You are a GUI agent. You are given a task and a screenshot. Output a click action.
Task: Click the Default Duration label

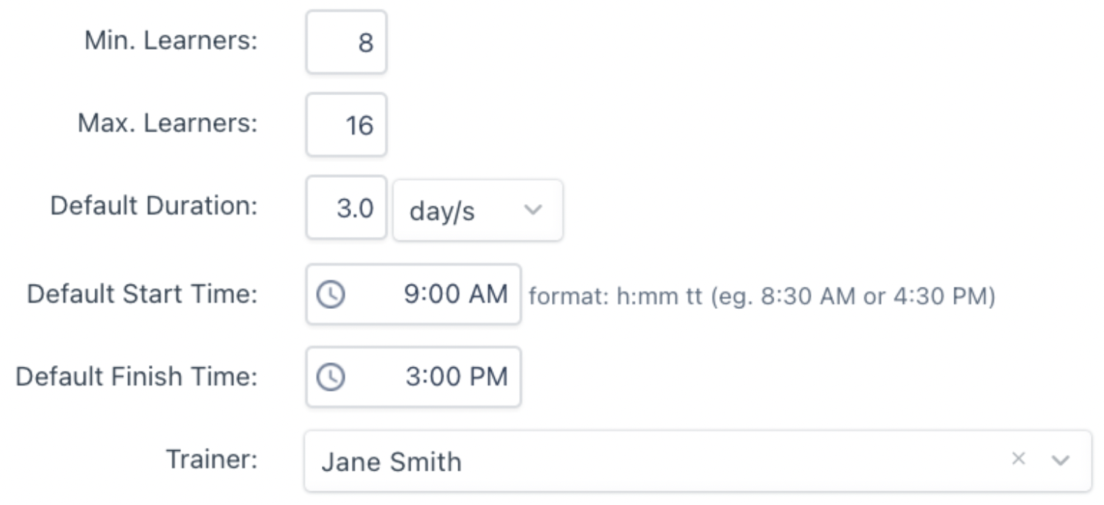(x=154, y=206)
